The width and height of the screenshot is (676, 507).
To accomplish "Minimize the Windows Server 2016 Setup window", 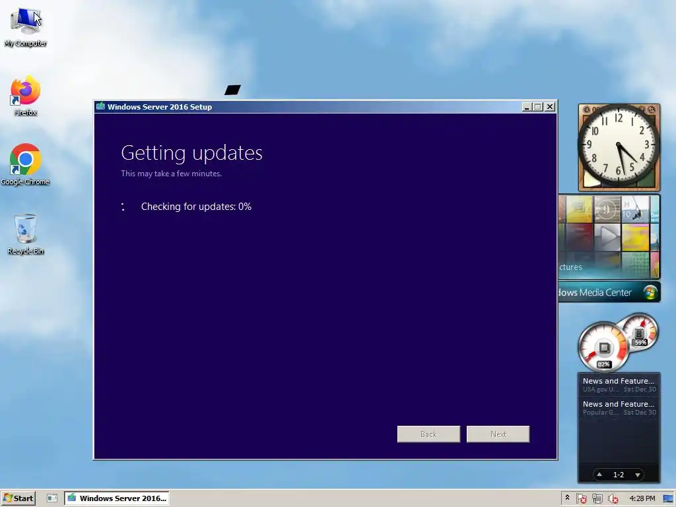I will click(x=526, y=107).
